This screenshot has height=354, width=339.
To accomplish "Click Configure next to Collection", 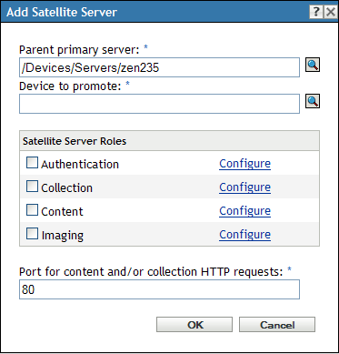I will 244,187.
